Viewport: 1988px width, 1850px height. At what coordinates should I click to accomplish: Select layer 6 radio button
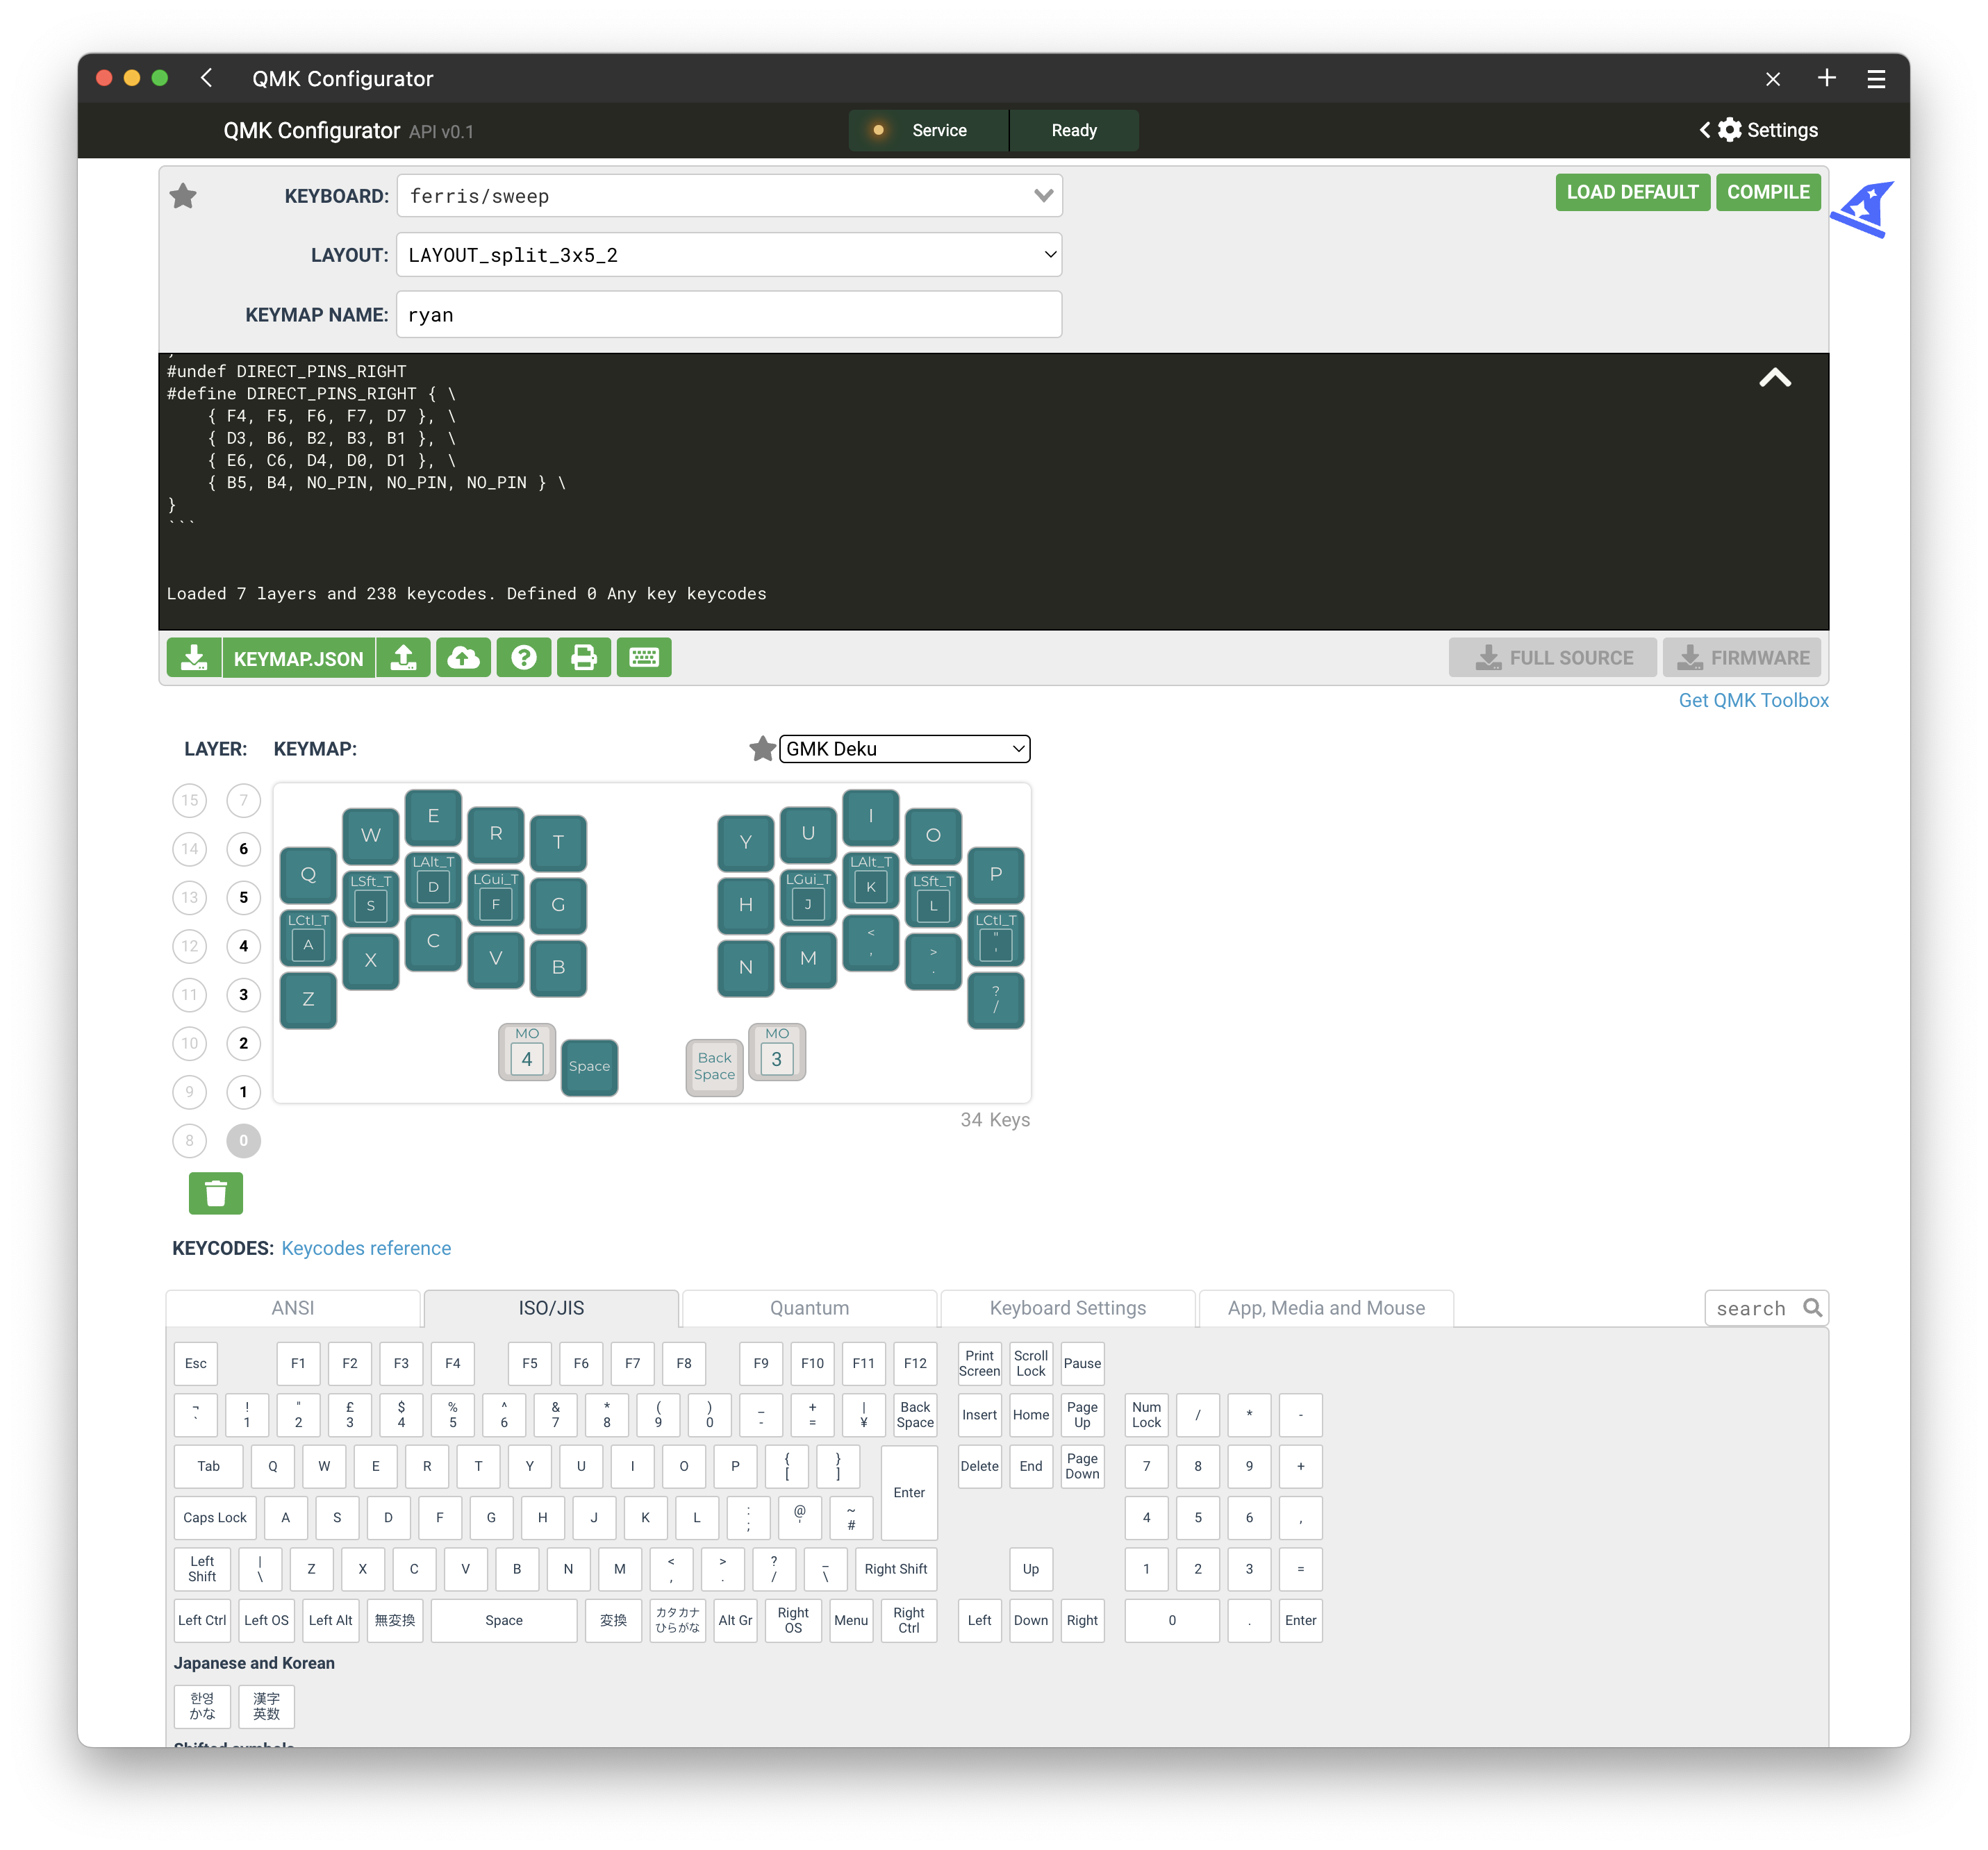243,849
